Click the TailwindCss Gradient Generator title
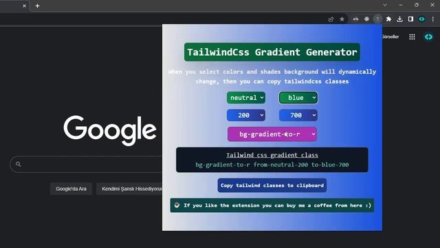The height and width of the screenshot is (248, 440). (x=272, y=52)
